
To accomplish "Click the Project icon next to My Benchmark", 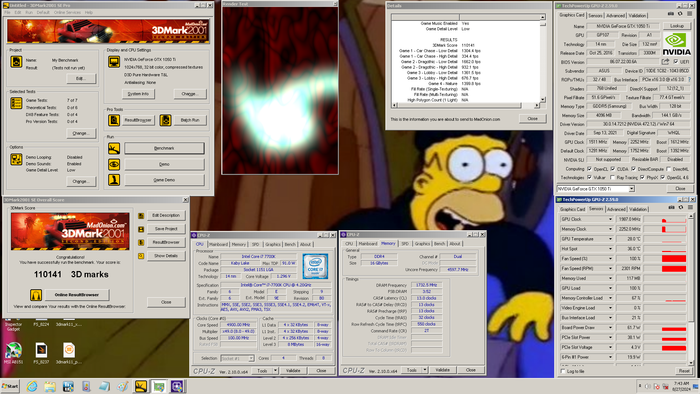I will coord(16,62).
